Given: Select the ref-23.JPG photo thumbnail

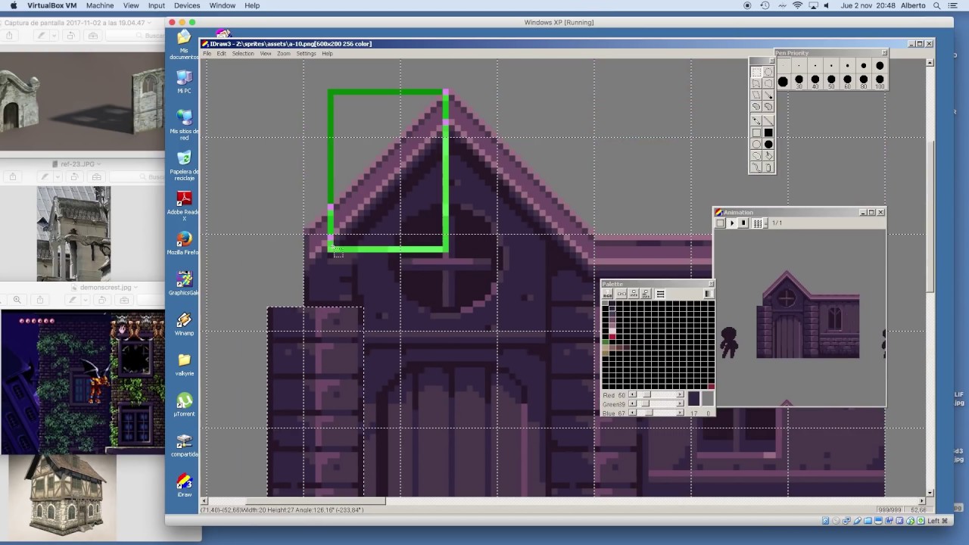Looking at the screenshot, I should [x=73, y=233].
